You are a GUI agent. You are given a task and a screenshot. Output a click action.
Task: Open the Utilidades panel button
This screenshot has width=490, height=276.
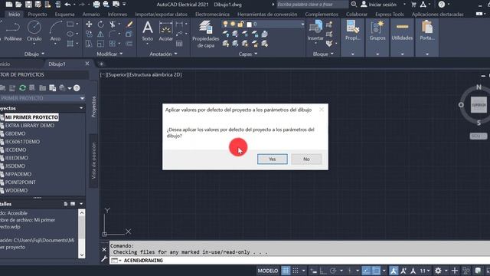point(402,31)
